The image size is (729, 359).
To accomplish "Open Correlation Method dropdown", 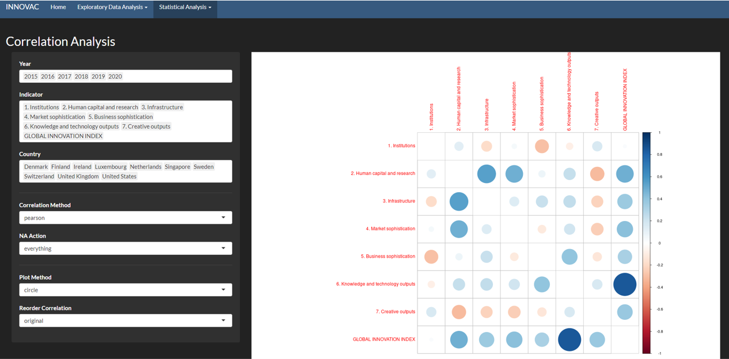I will coord(126,218).
